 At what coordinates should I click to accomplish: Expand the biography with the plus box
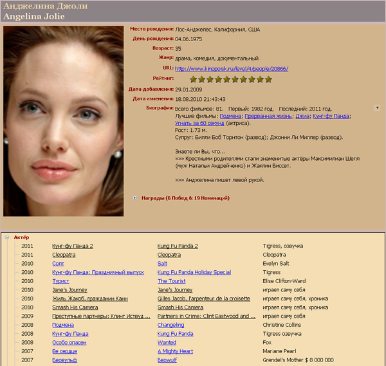(377, 107)
